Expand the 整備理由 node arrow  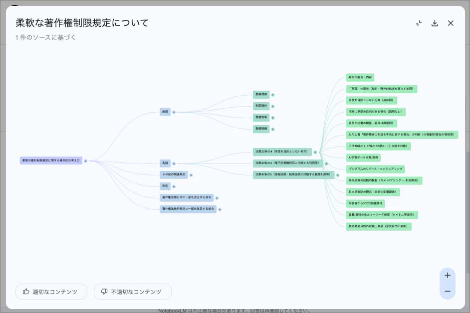(273, 95)
